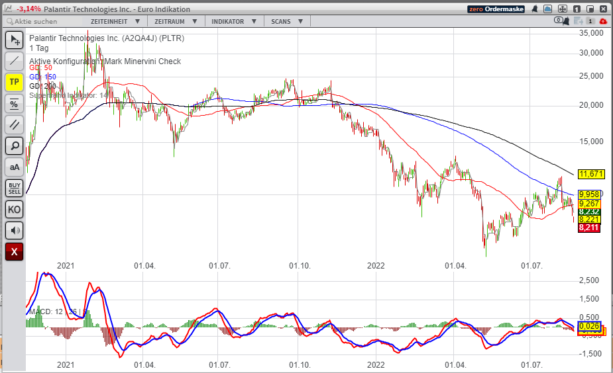
Task: Select the parallel channel lines tool
Action: (14, 125)
